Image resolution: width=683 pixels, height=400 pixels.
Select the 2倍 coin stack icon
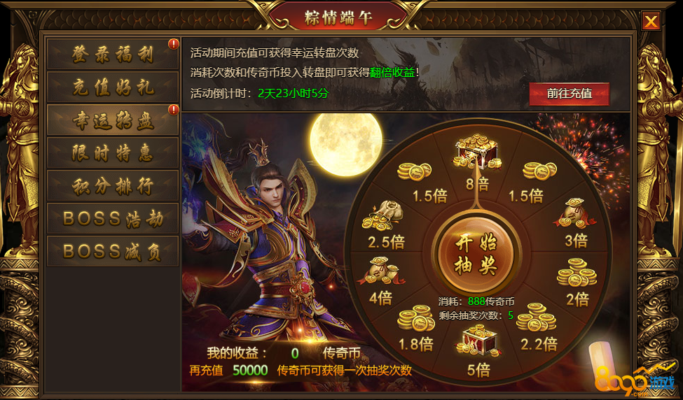[577, 273]
